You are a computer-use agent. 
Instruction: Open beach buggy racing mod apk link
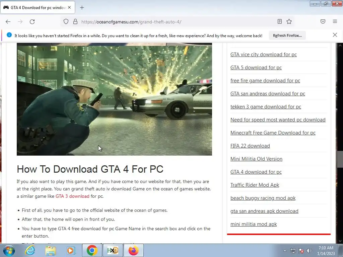(263, 198)
